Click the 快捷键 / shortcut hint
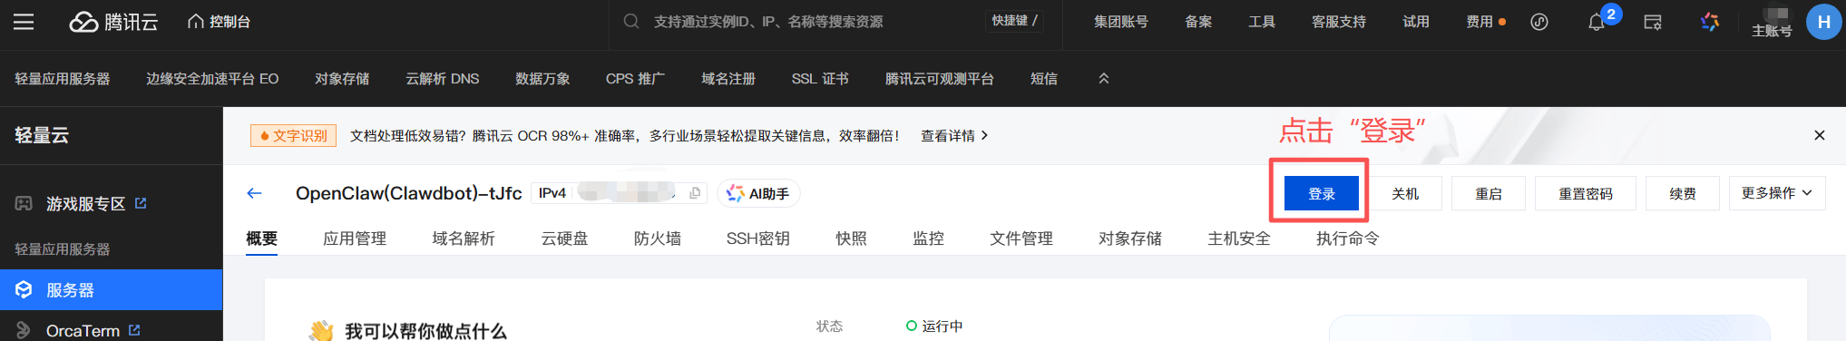 [x=1014, y=21]
